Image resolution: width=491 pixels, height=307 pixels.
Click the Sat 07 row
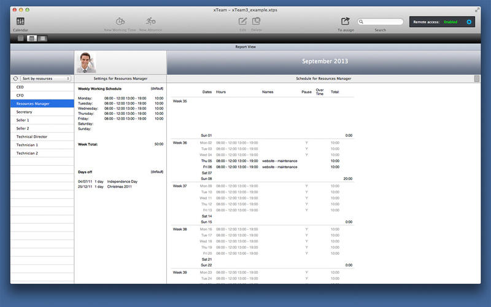pos(263,173)
